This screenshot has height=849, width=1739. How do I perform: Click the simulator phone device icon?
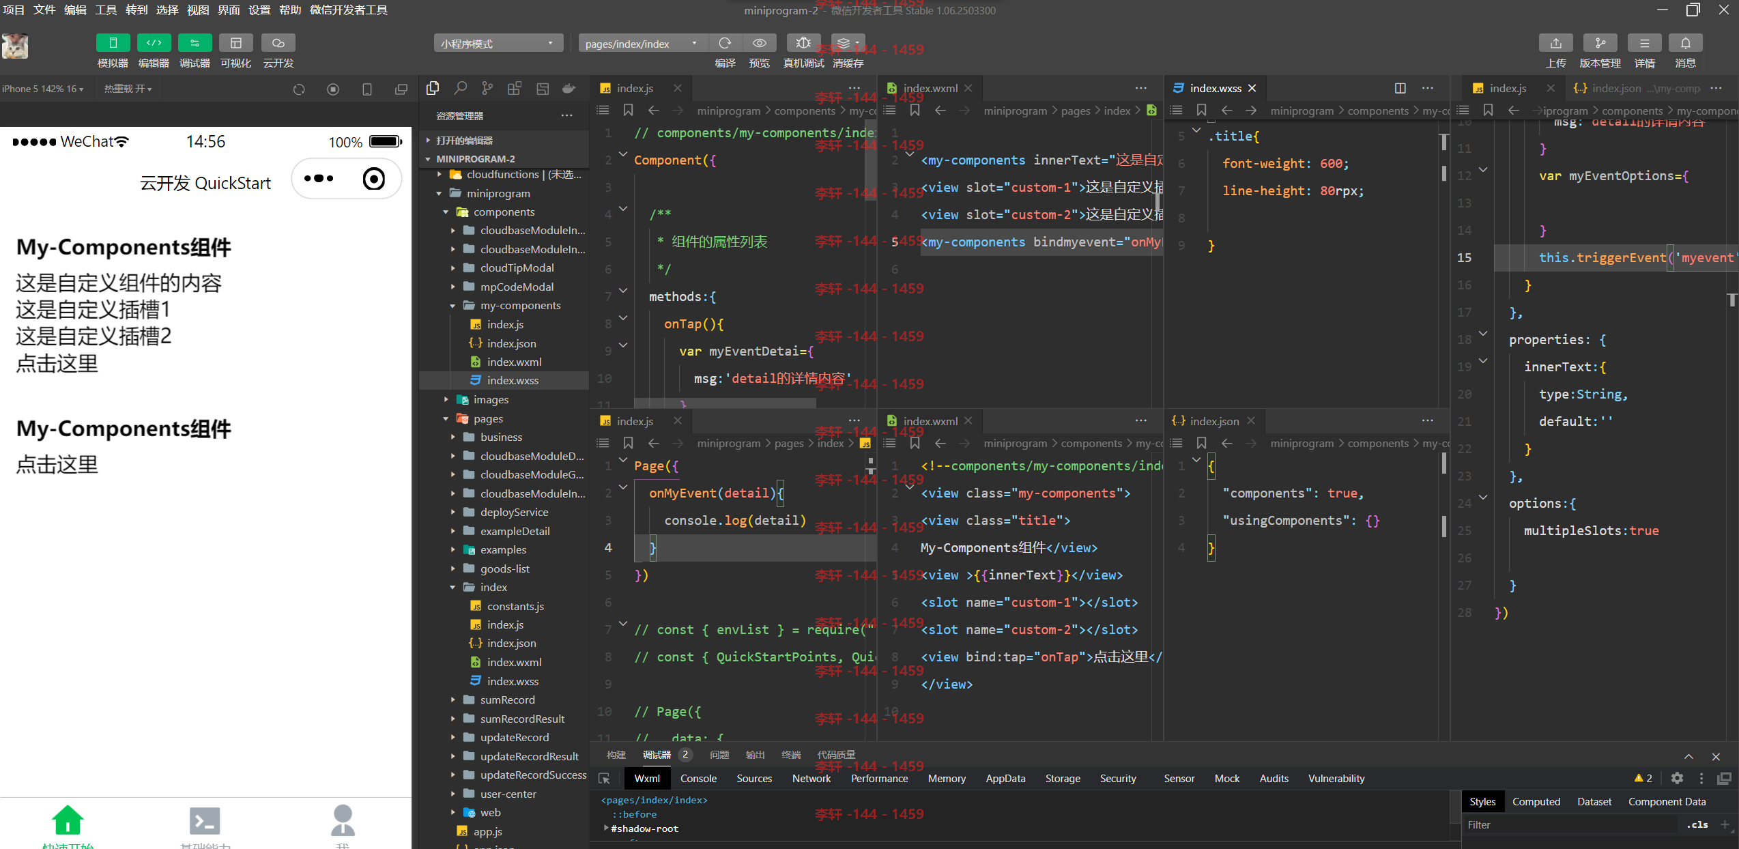pos(367,89)
